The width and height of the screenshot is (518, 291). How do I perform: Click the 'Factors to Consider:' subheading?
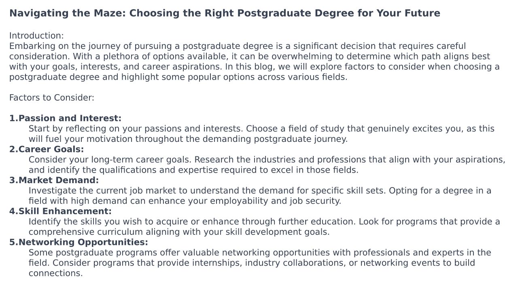52,98
